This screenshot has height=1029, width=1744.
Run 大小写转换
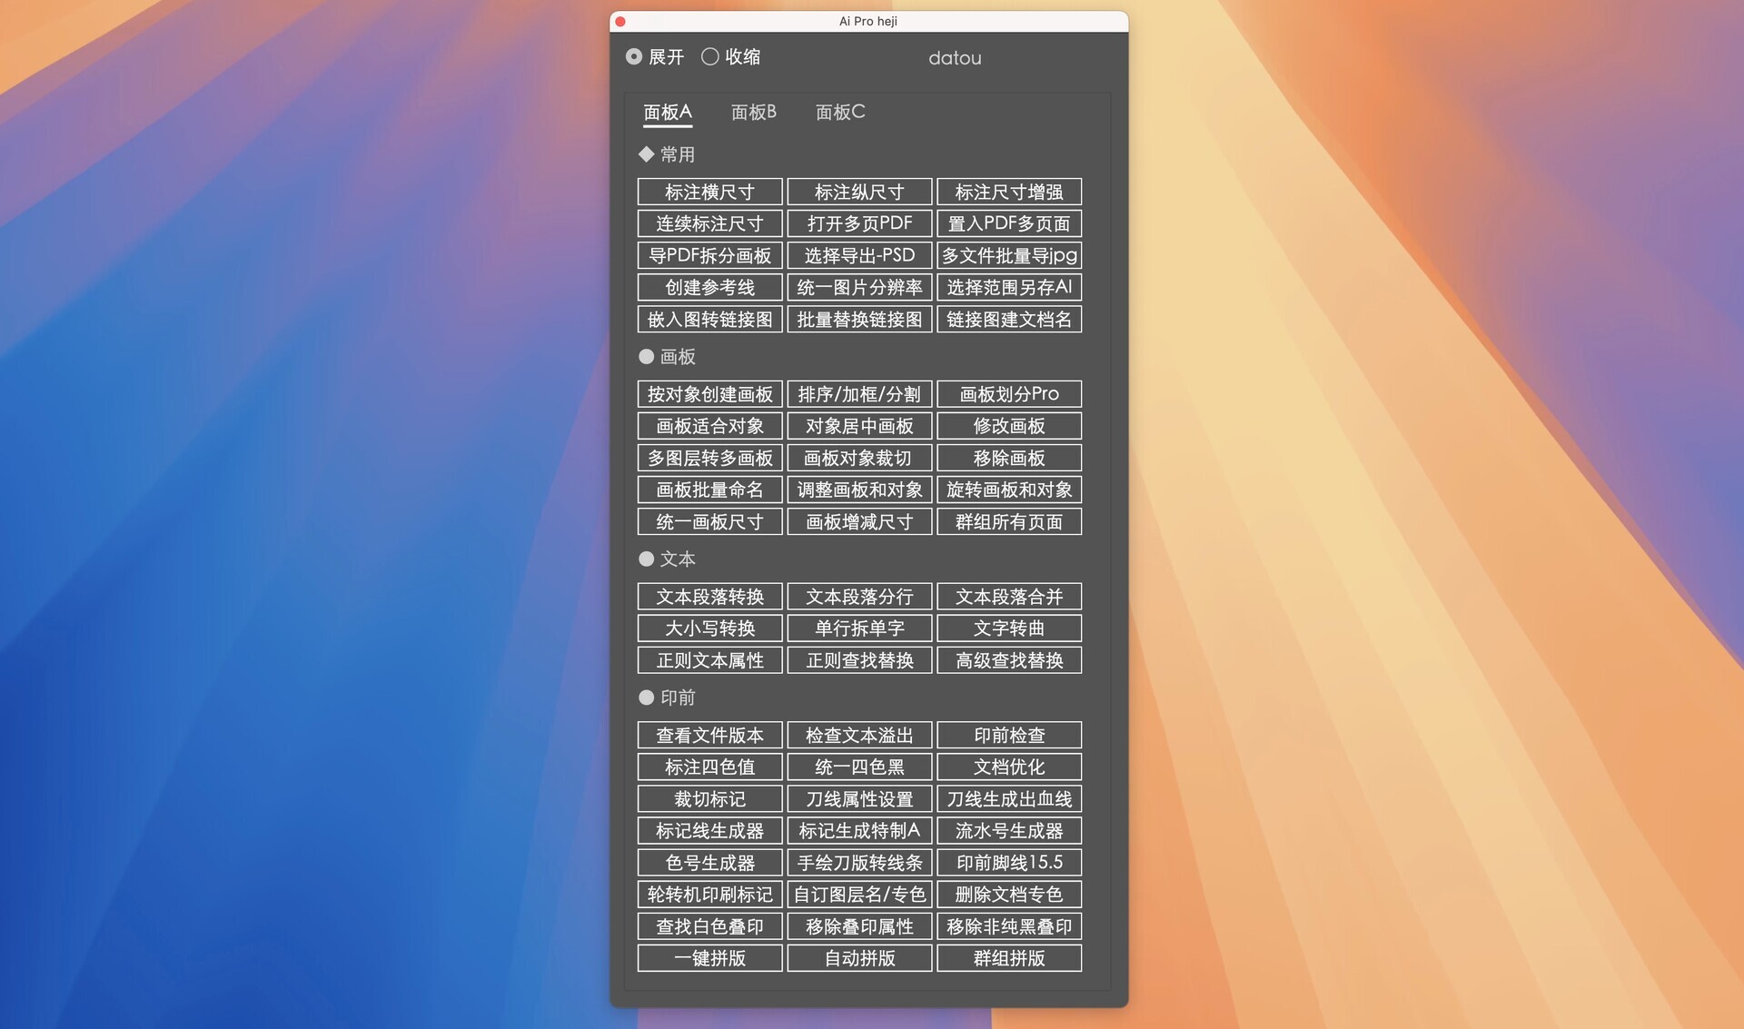pyautogui.click(x=710, y=628)
